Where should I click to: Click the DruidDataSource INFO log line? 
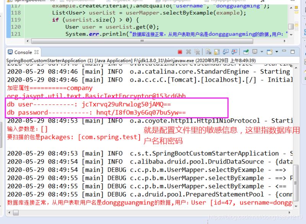point(150,162)
